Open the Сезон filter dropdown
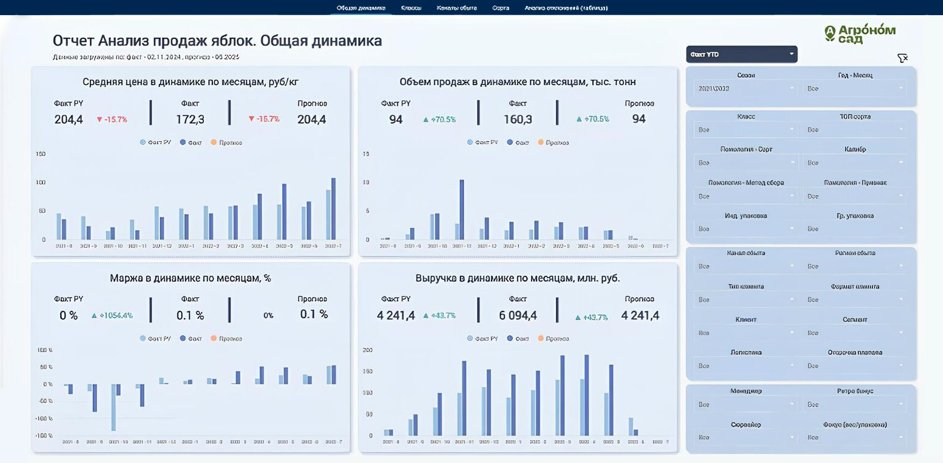This screenshot has height=463, width=943. coord(746,88)
